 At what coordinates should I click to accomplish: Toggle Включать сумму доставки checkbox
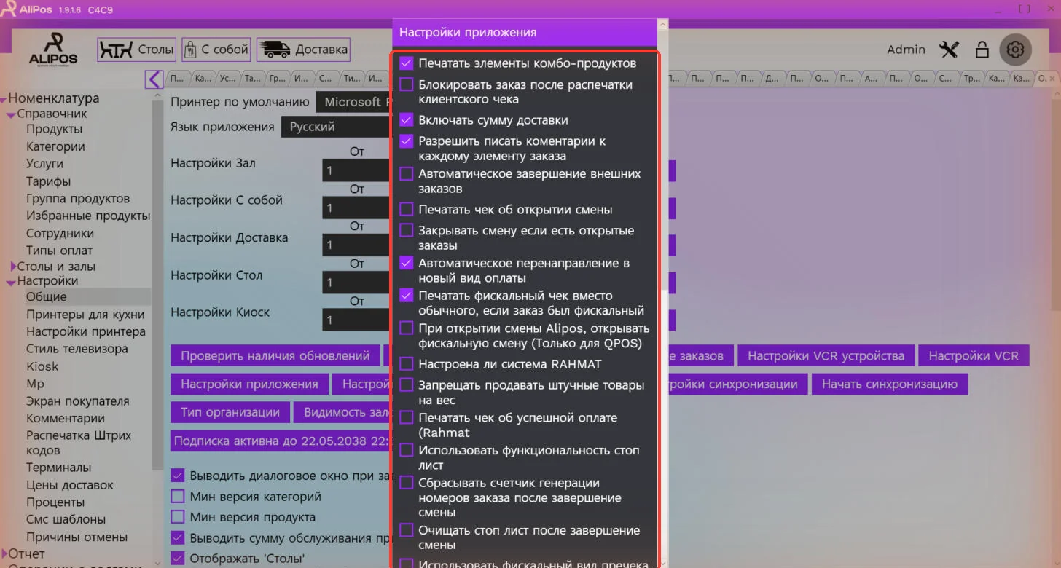407,120
